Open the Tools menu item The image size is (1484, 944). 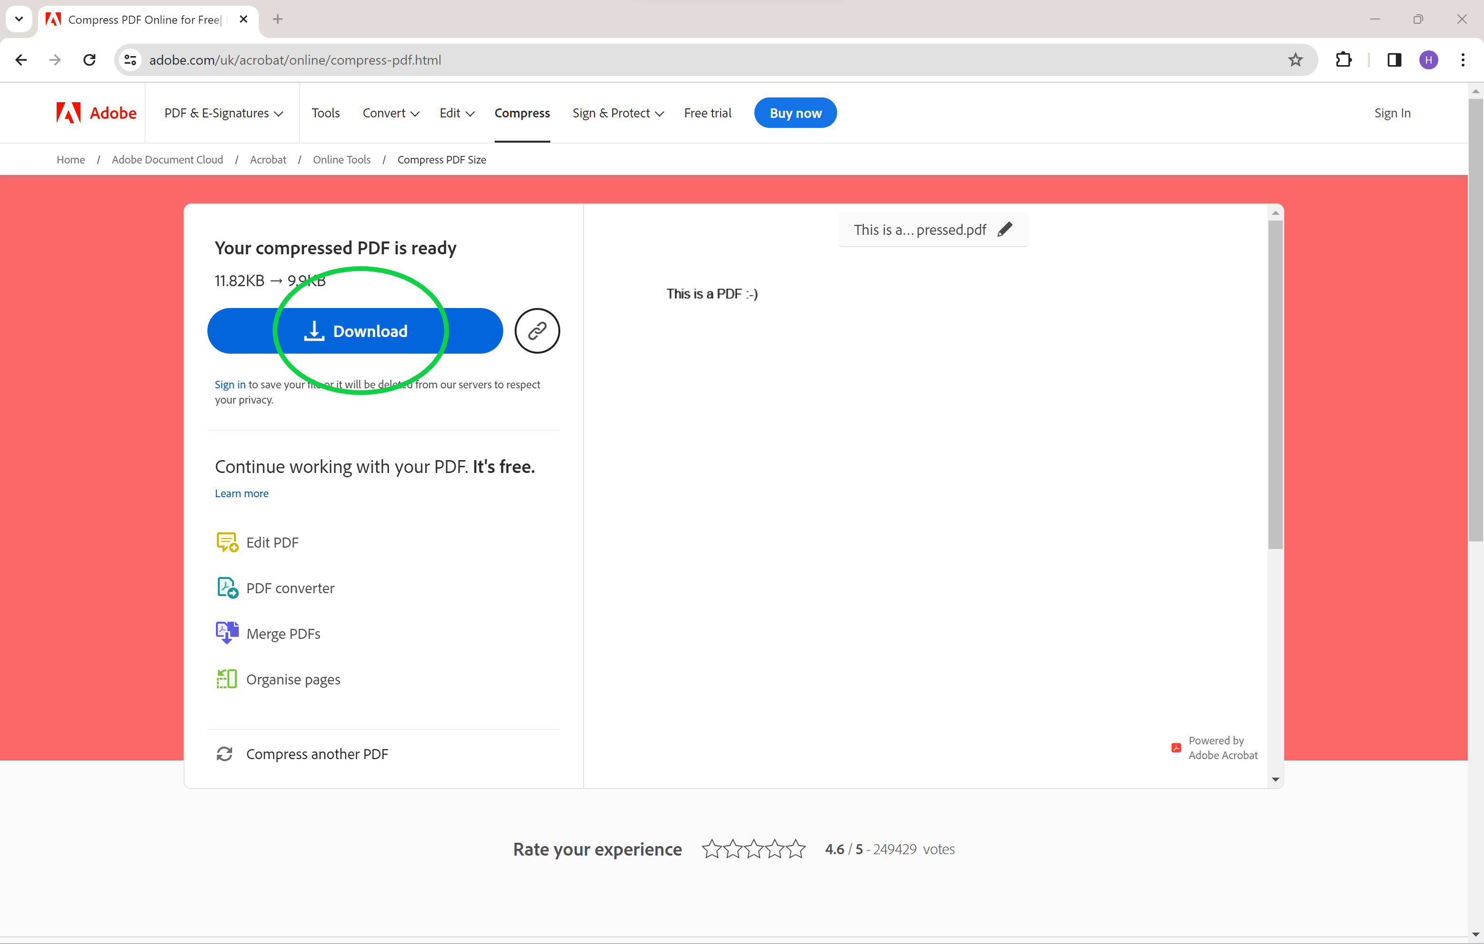pyautogui.click(x=325, y=113)
